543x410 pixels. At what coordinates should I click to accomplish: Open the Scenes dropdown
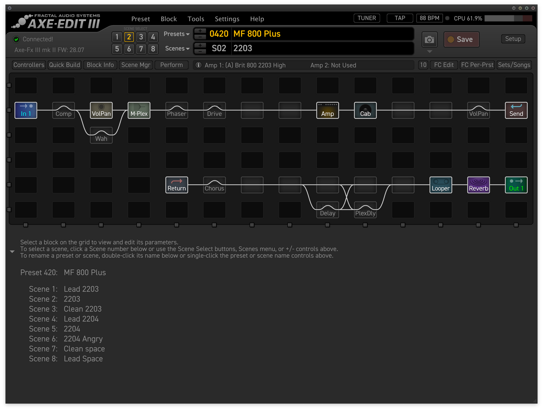click(x=177, y=48)
